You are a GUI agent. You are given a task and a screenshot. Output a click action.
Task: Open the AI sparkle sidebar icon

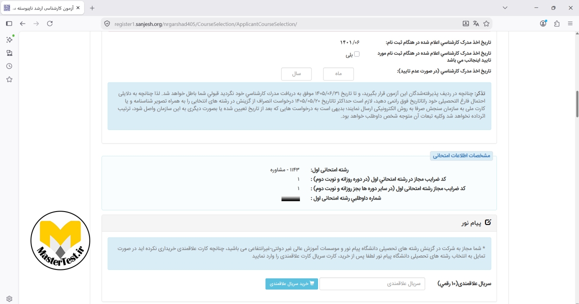coord(10,40)
